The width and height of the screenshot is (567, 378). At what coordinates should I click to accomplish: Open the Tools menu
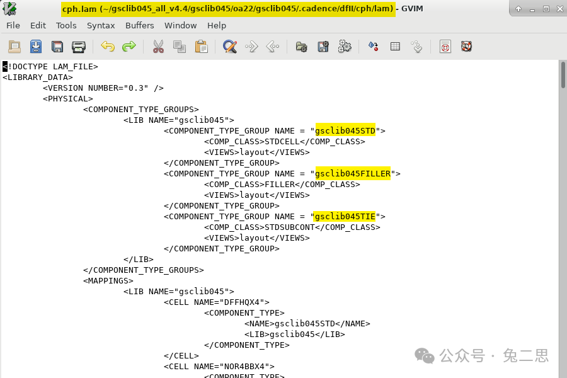pyautogui.click(x=66, y=25)
